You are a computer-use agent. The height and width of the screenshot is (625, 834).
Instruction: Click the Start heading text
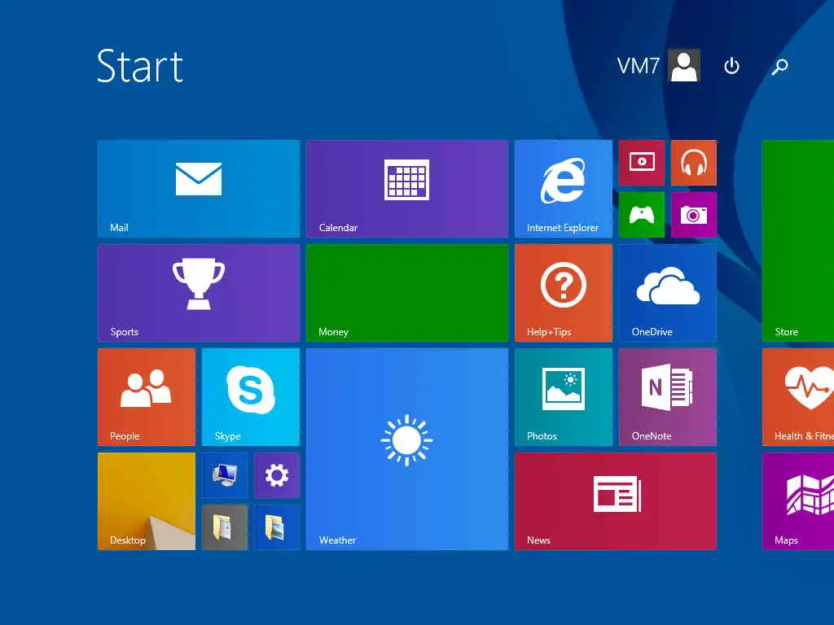(x=140, y=66)
